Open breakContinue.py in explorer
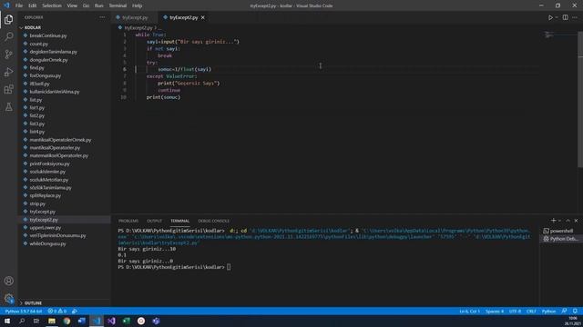The height and width of the screenshot is (327, 583). [48, 35]
